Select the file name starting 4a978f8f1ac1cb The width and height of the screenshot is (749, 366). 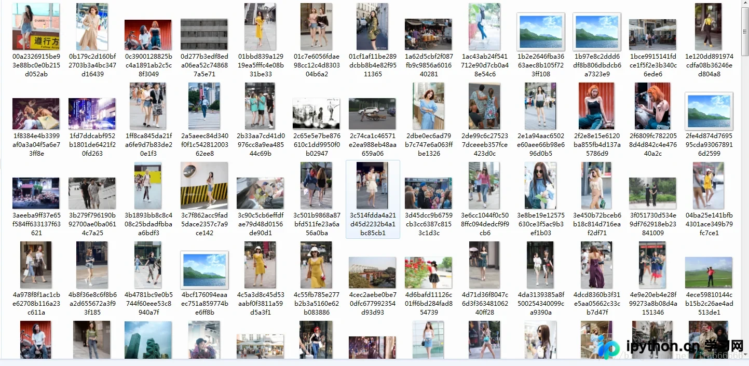click(36, 304)
